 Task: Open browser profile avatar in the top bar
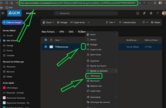click(x=160, y=3)
